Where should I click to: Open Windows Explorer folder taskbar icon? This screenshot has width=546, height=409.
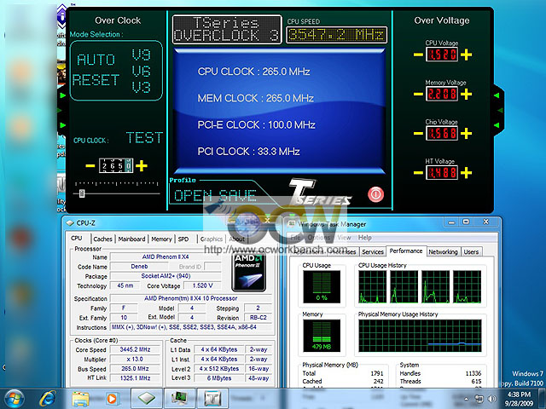(80, 399)
